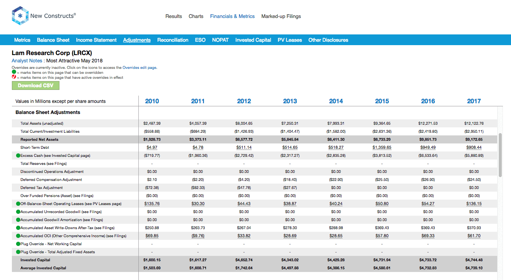511x280 pixels.
Task: Click Accumulated OCI value ($9.76)
Action: pyautogui.click(x=198, y=236)
